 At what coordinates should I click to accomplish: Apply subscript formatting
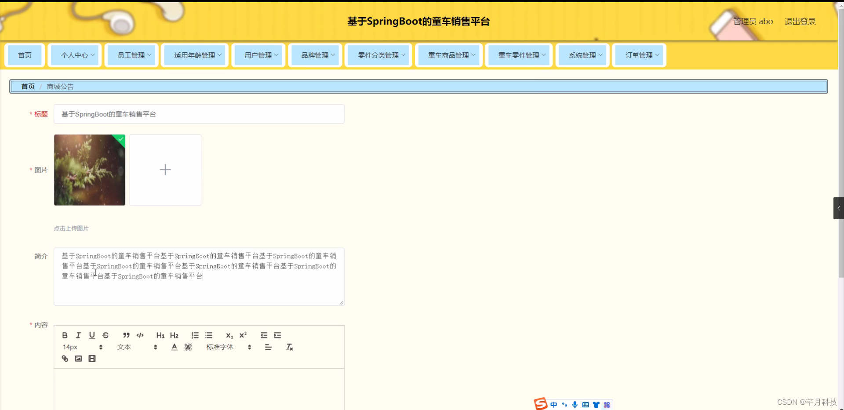click(x=229, y=335)
